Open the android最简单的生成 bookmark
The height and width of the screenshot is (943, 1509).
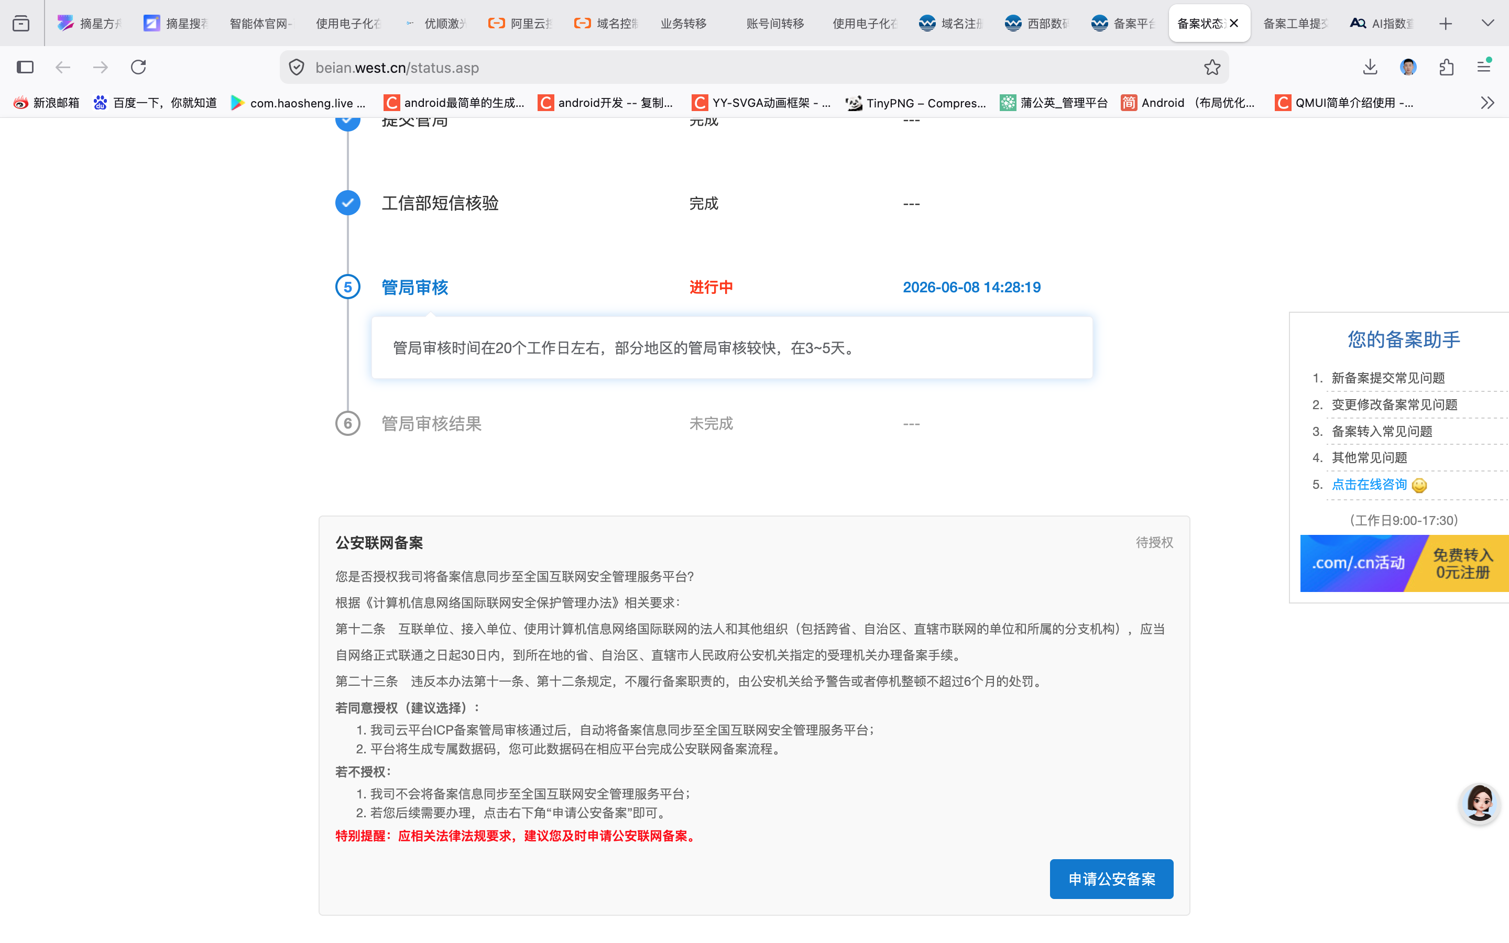click(454, 103)
